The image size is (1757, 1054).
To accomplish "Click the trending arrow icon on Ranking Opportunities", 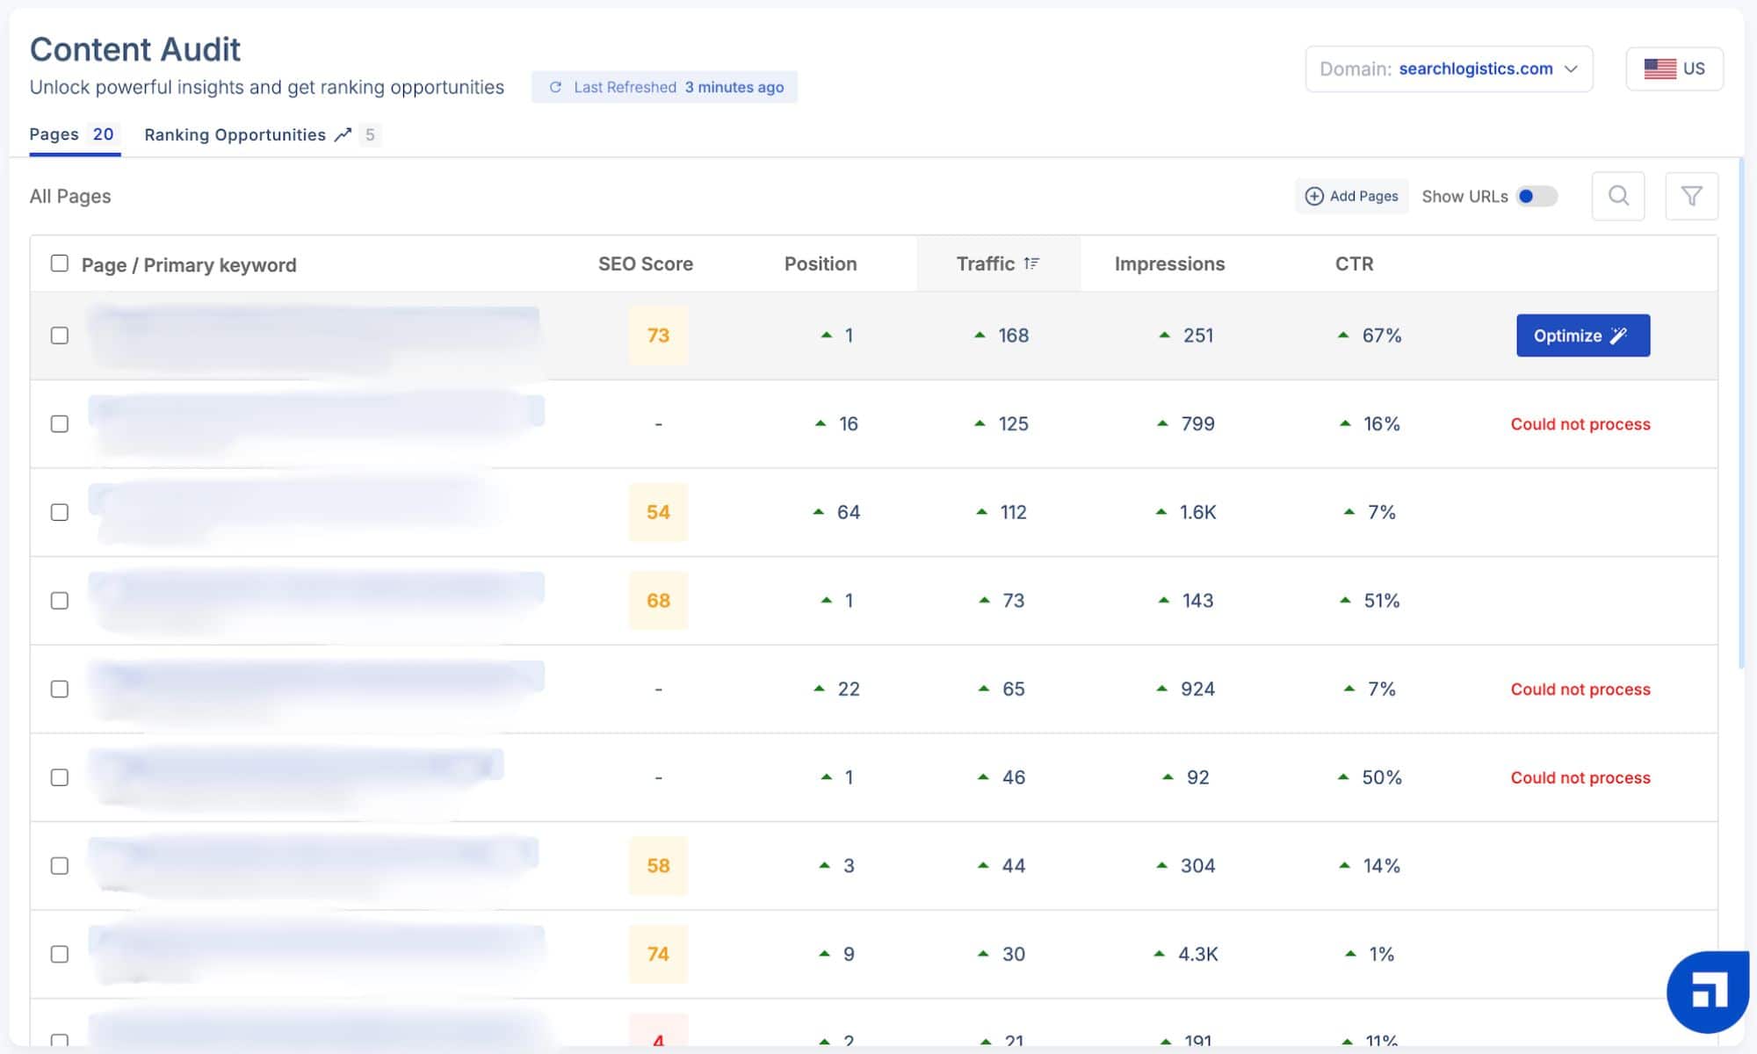I will click(343, 134).
